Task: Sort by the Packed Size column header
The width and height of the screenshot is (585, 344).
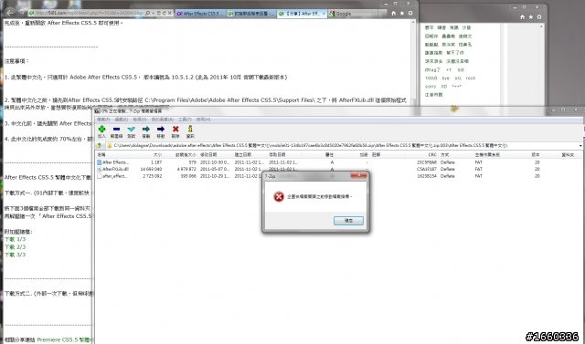Action: (x=181, y=154)
